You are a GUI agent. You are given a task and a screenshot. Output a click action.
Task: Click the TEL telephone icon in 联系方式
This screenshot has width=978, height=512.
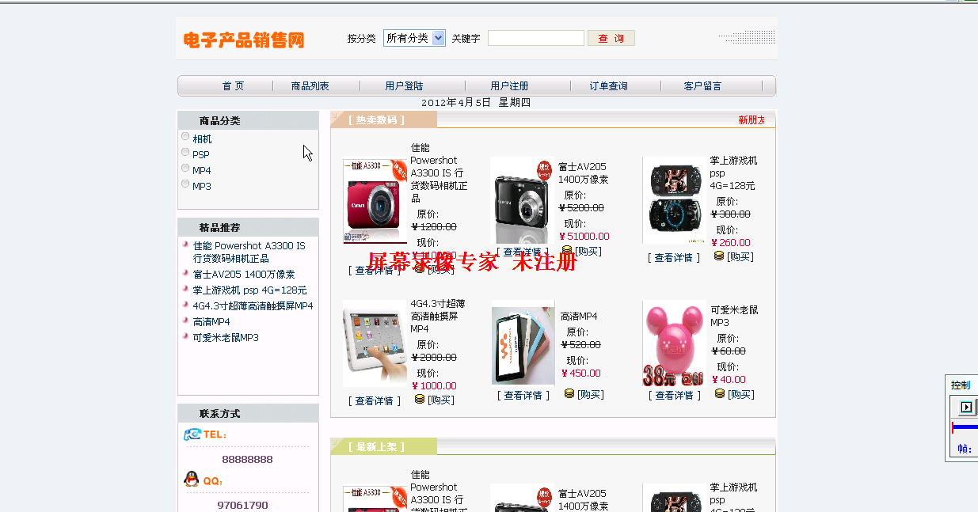192,434
